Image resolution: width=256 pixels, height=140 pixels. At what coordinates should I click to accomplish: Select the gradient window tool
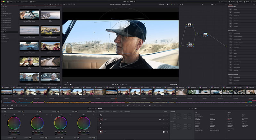point(101,131)
